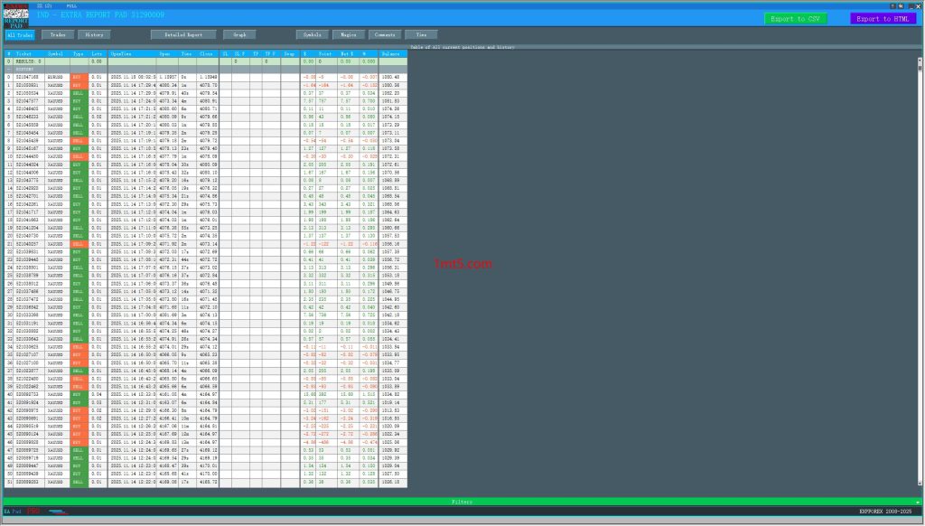Export the report to HTML
This screenshot has width=925, height=526.
coord(883,17)
